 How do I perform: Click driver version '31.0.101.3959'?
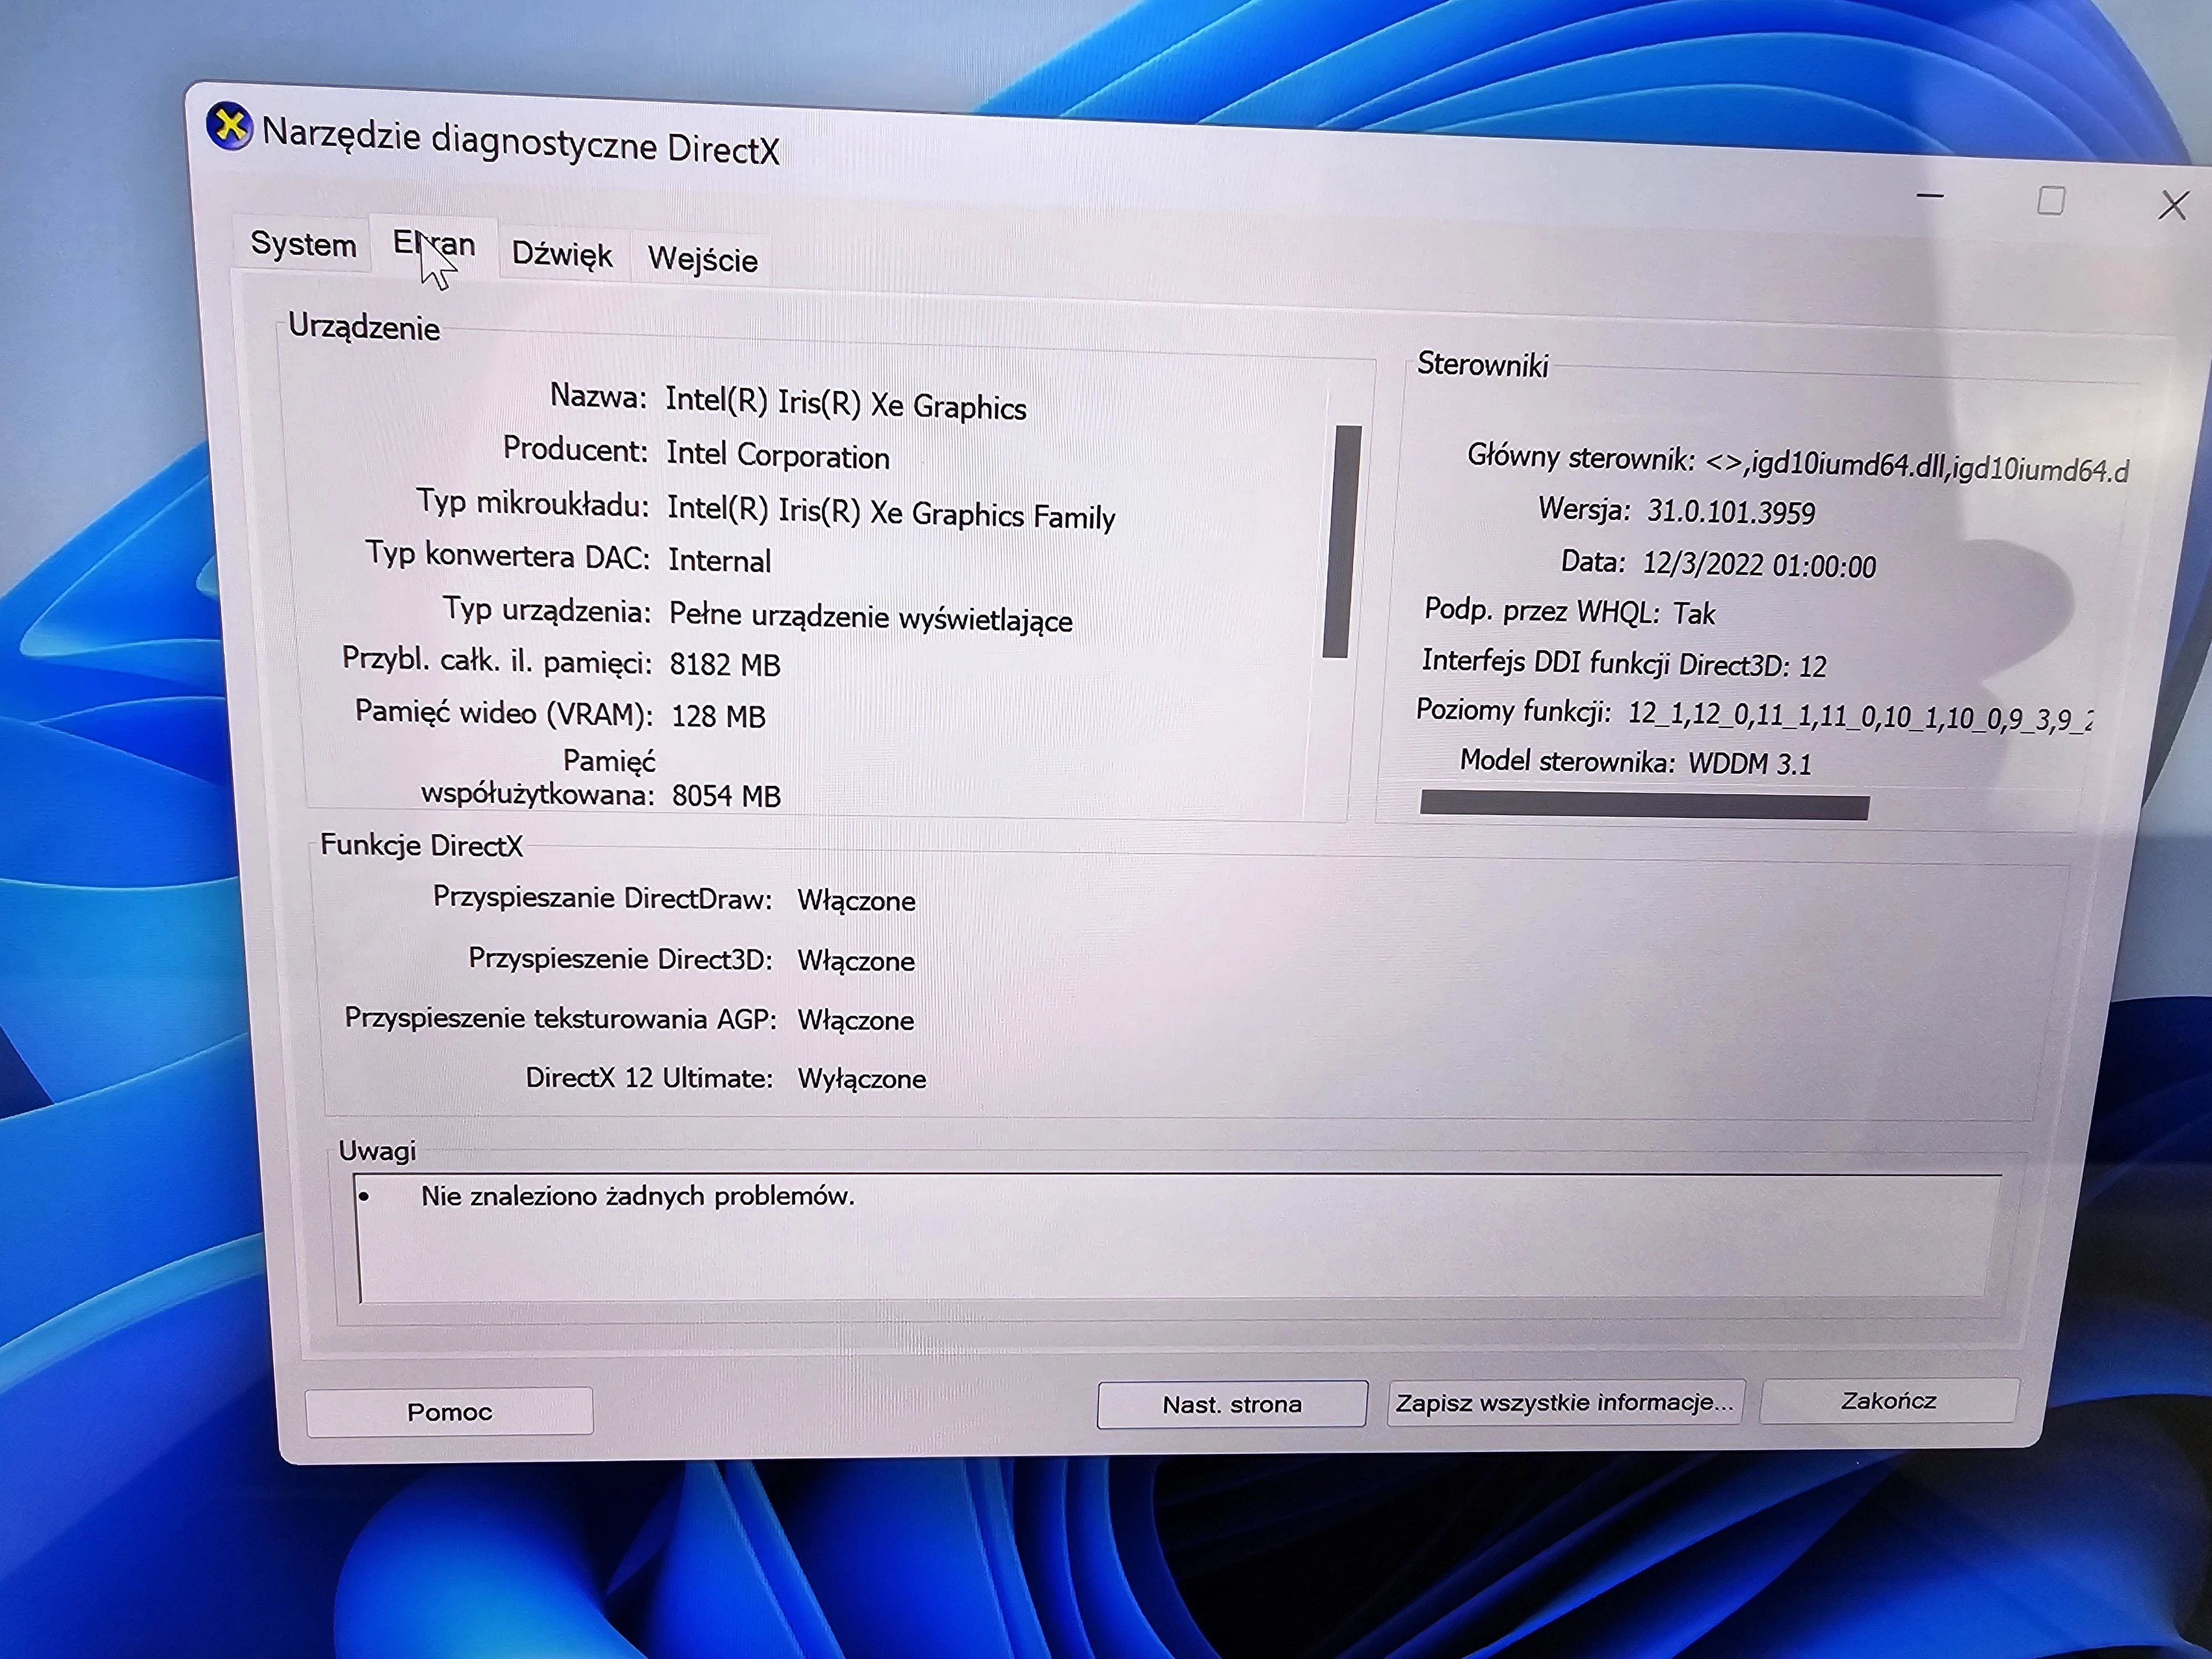pos(1731,512)
